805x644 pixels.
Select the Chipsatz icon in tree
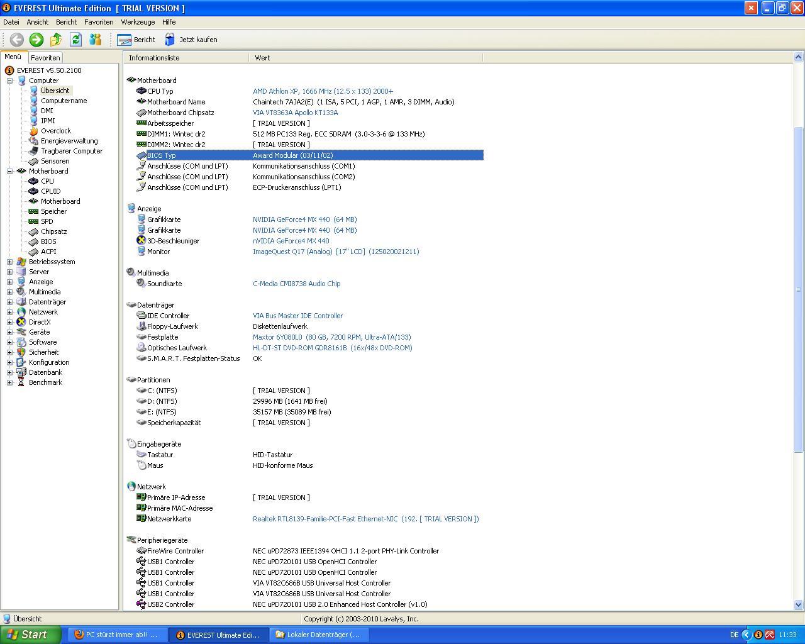33,231
